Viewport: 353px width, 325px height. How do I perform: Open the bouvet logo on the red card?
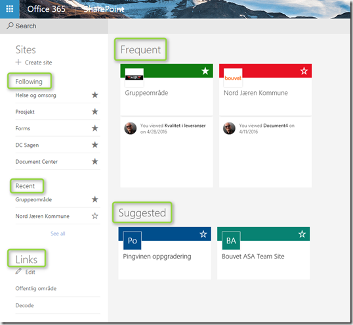pyautogui.click(x=233, y=78)
